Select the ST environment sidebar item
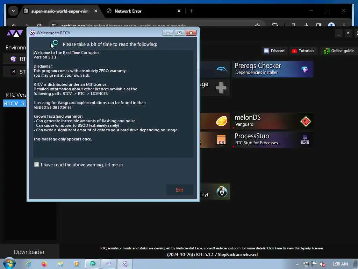 point(15,72)
